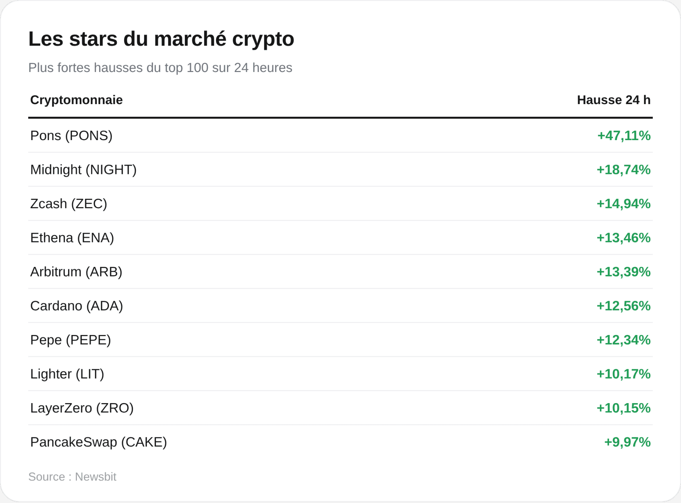Click the title Les stars du marché crypto
The width and height of the screenshot is (681, 503).
pos(161,39)
